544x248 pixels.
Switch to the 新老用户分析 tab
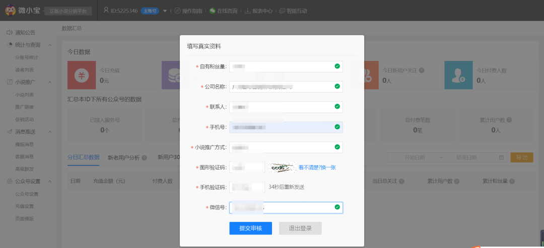coord(123,157)
